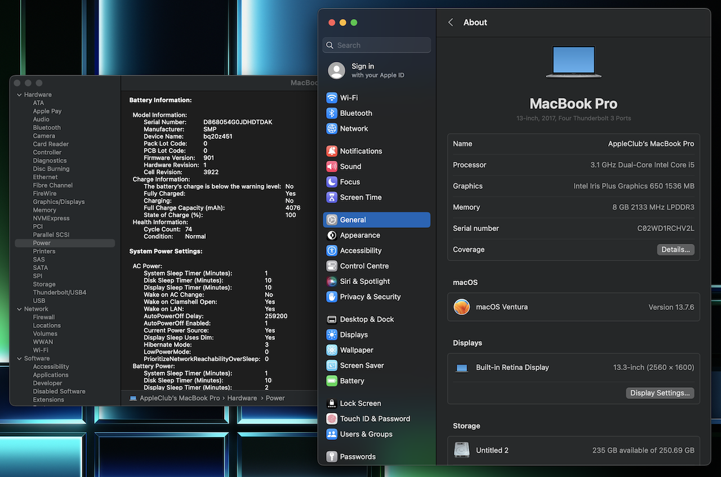The image size is (721, 477).
Task: Select Graphics/Displays in System Information
Action: [x=59, y=202]
